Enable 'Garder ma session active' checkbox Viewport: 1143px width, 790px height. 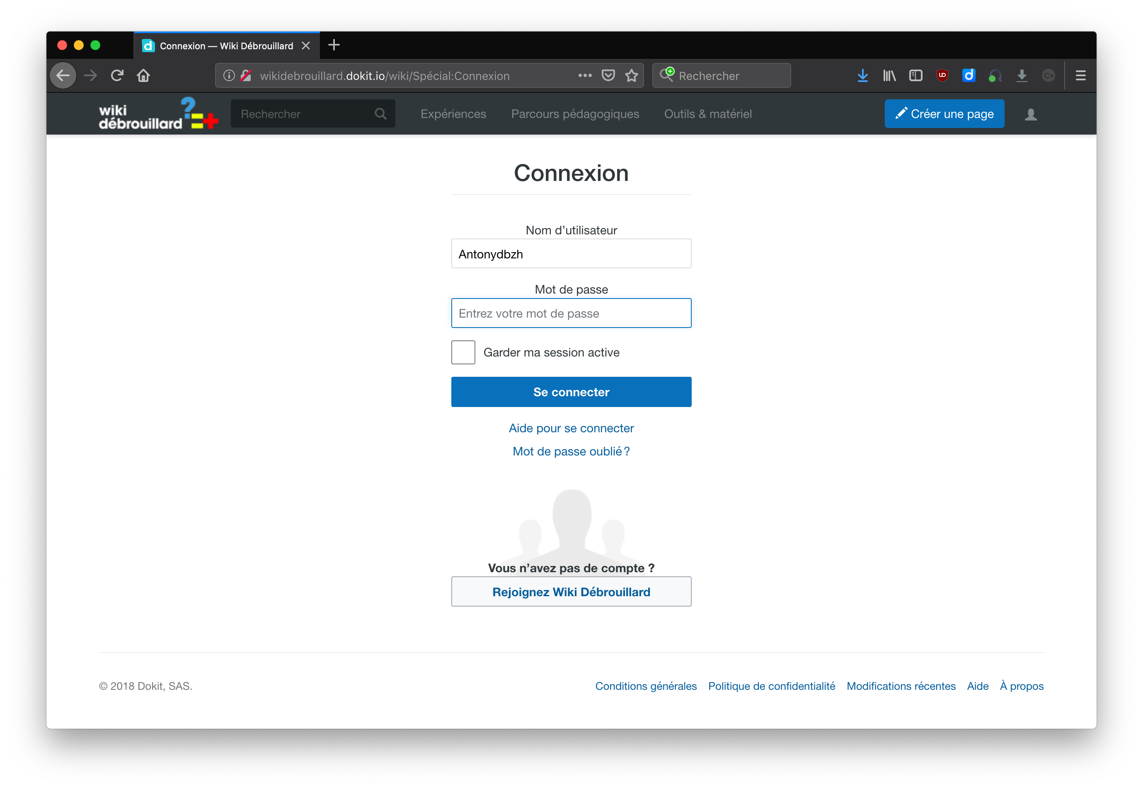coord(463,352)
